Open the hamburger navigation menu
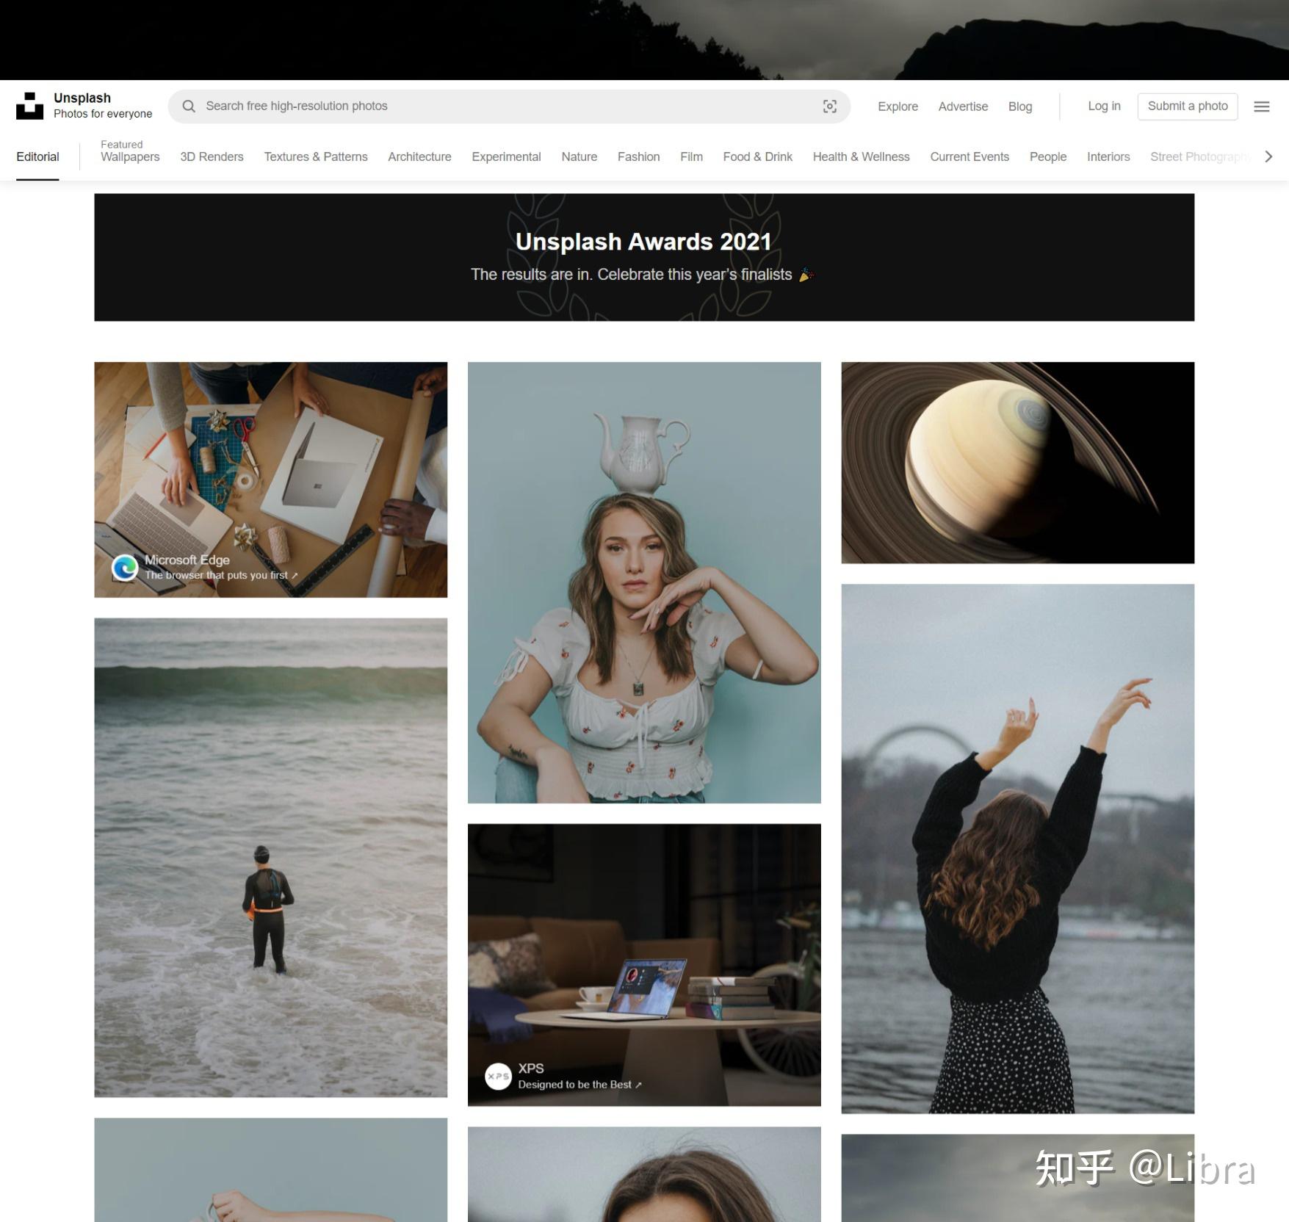The image size is (1289, 1222). [x=1262, y=106]
